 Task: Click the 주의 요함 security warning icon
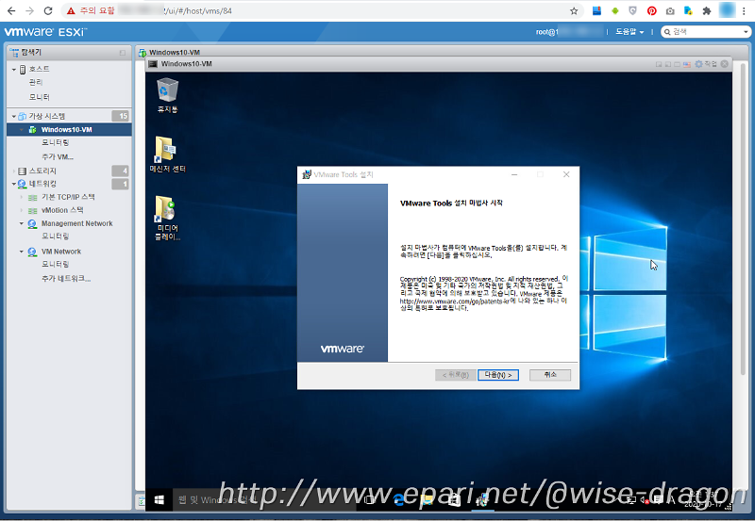(x=72, y=10)
